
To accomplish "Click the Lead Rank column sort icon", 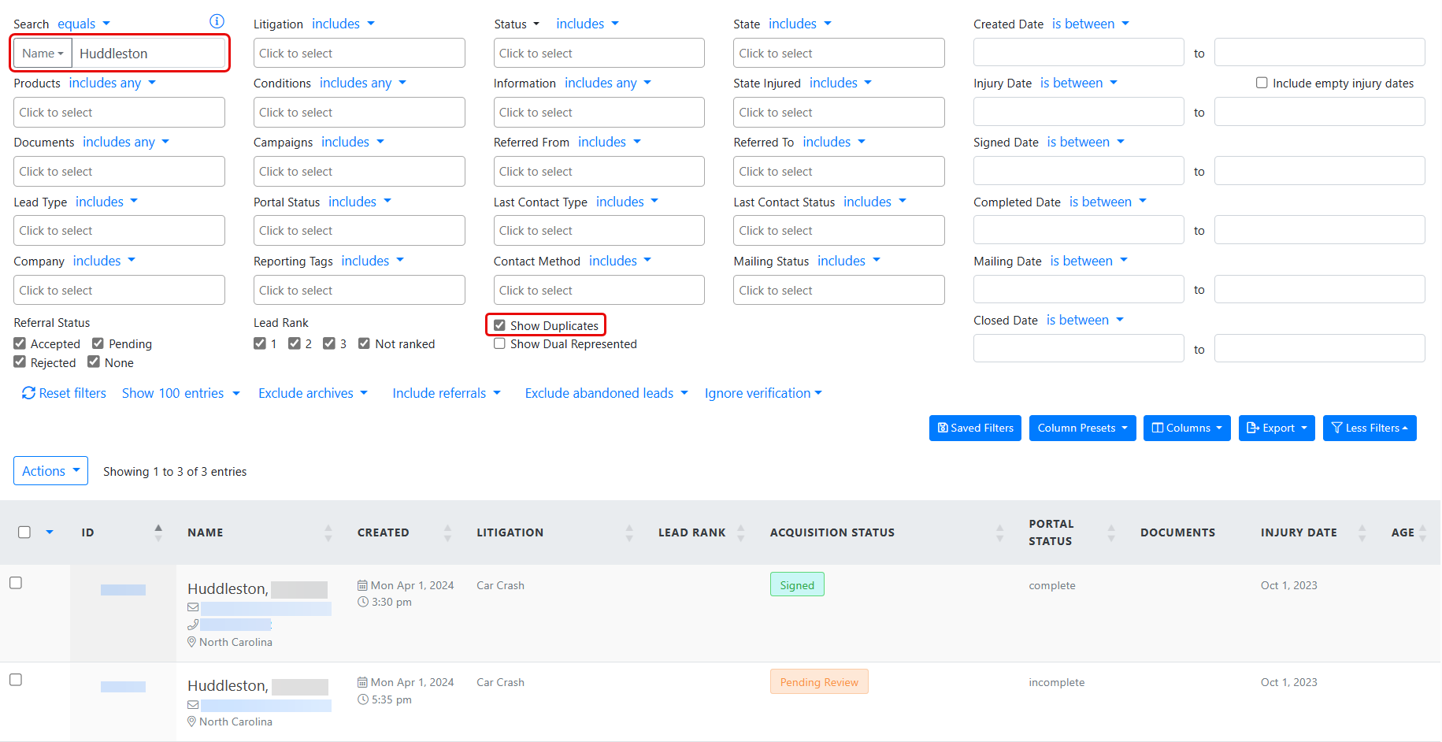I will point(740,533).
